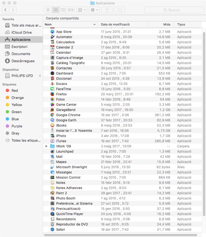This screenshot has height=237, width=206.
Task: Sort by the Tipus column header
Action: coord(188,24)
